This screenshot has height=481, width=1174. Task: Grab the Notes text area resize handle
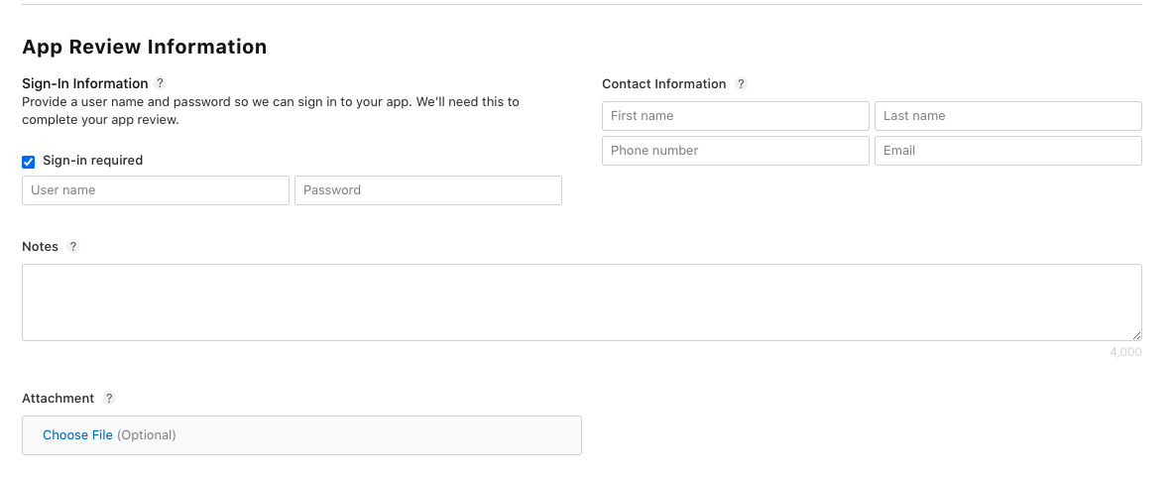pos(1136,336)
